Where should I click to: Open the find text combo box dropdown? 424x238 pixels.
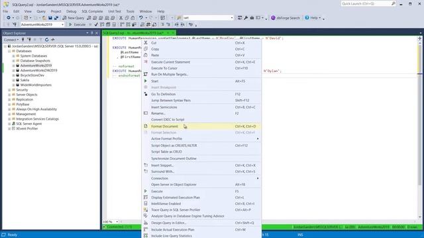tap(232, 18)
